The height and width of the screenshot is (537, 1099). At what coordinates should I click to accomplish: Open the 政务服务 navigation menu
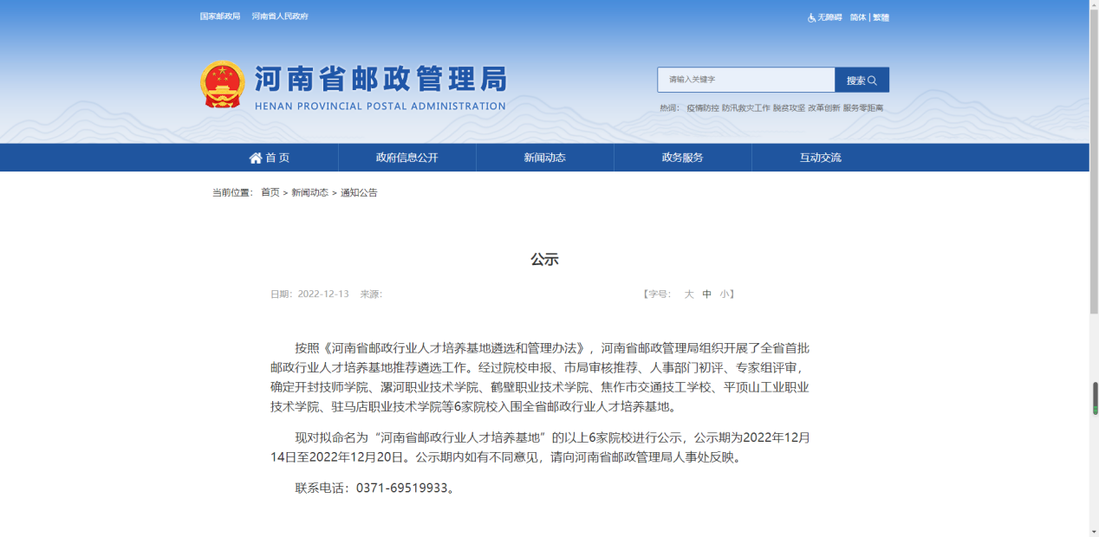682,158
